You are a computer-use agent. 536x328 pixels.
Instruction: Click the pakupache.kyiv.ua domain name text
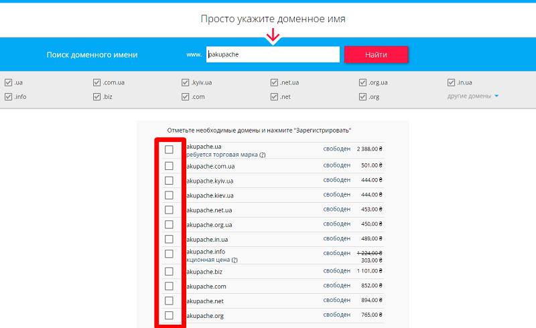pyautogui.click(x=210, y=181)
